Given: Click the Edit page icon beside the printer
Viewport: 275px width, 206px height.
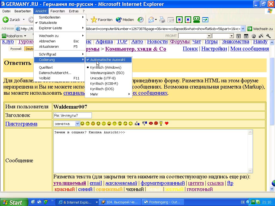Looking at the screenshot, I should click(171, 20).
